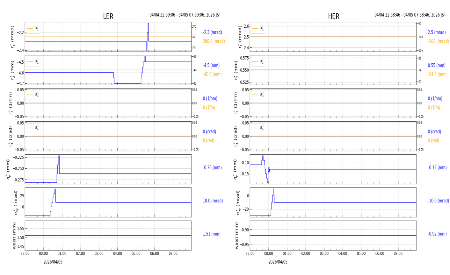Click the ∂r1* legend in LER plot
The height and width of the screenshot is (275, 450).
pos(33,29)
